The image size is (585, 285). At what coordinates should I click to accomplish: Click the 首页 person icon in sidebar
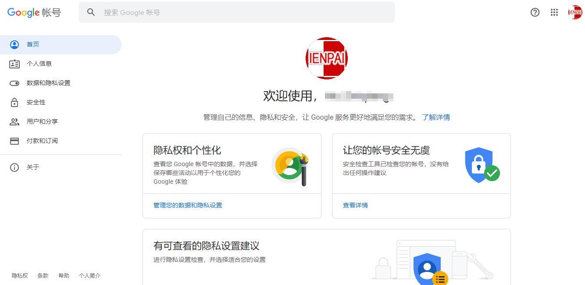pyautogui.click(x=14, y=44)
